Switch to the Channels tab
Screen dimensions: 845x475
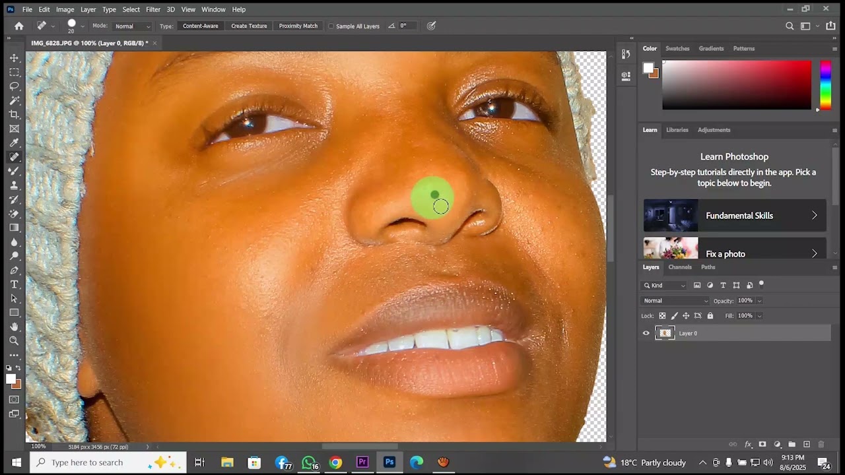tap(680, 267)
